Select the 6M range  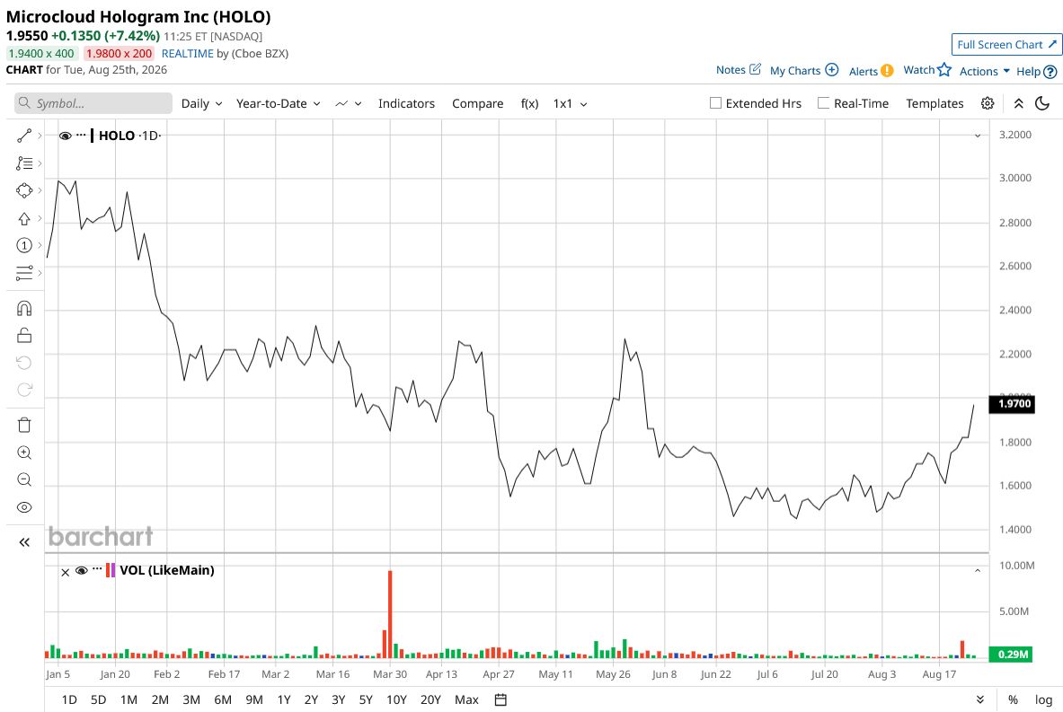(222, 699)
